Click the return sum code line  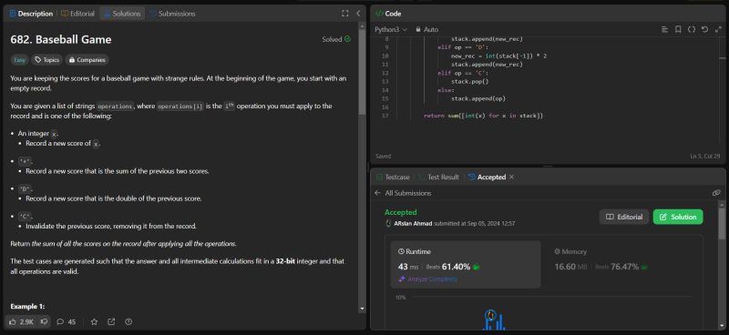[484, 116]
